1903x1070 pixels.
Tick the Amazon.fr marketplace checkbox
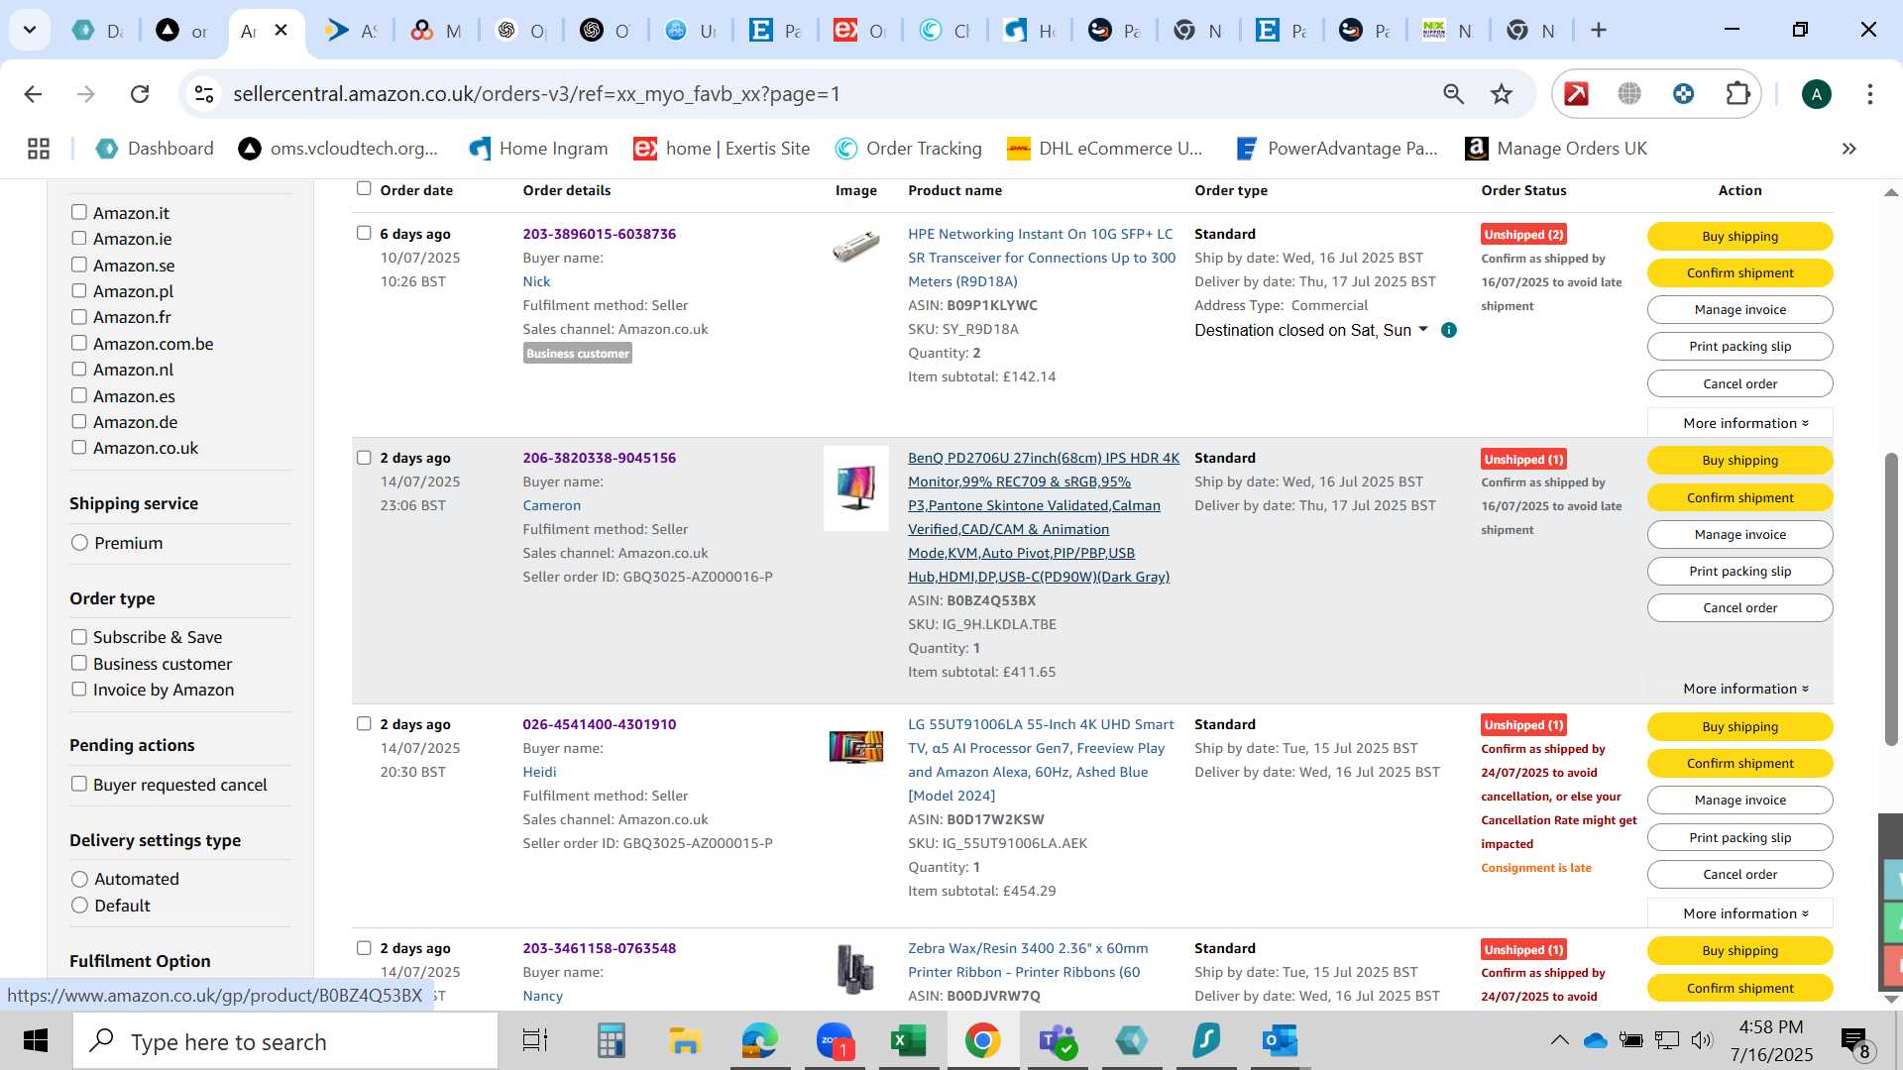[x=79, y=317]
